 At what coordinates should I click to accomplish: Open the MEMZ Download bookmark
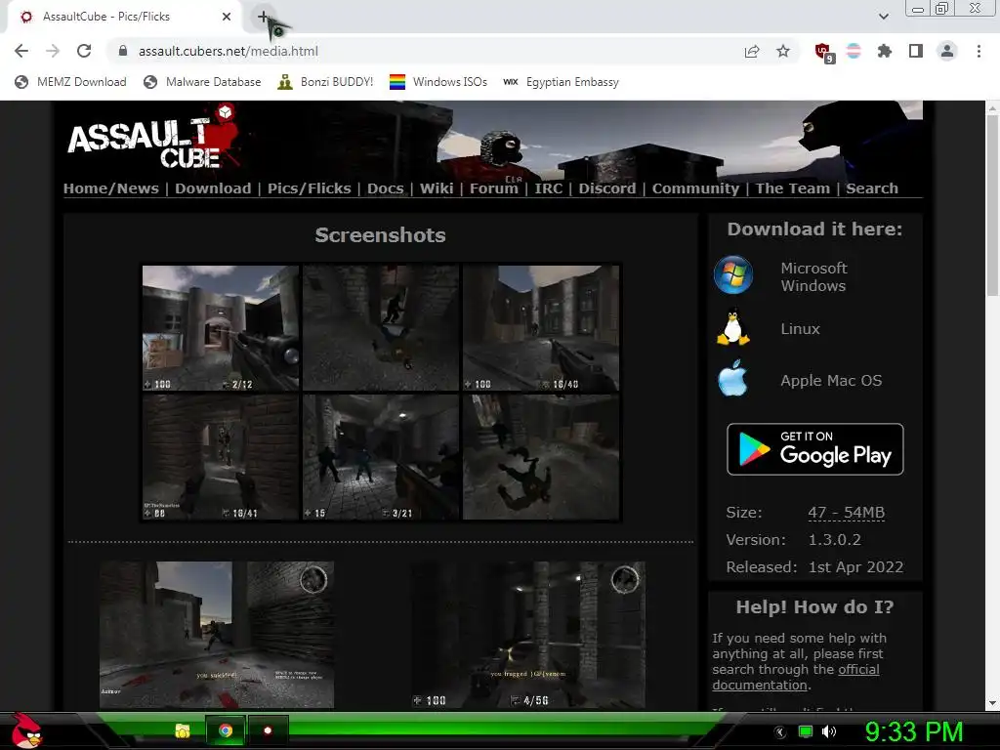coord(70,82)
